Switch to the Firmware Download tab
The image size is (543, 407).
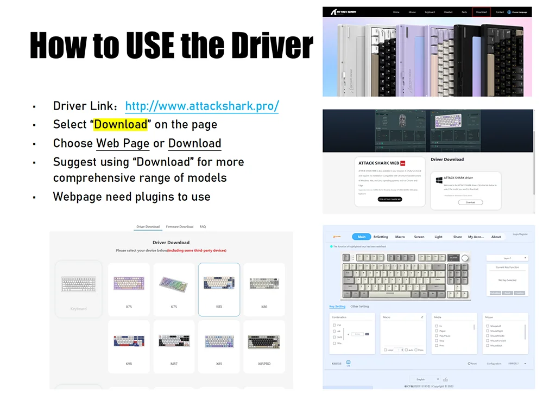[x=179, y=227]
